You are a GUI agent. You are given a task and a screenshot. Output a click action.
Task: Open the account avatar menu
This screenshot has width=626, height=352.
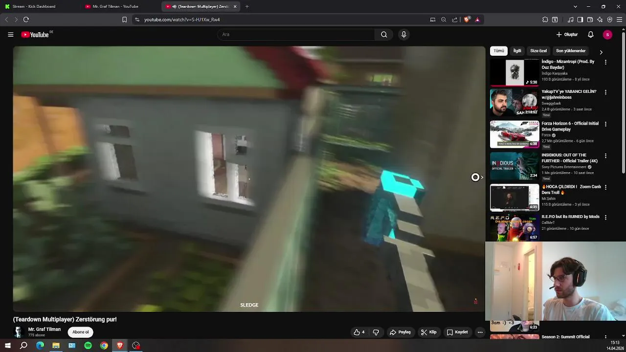point(607,34)
